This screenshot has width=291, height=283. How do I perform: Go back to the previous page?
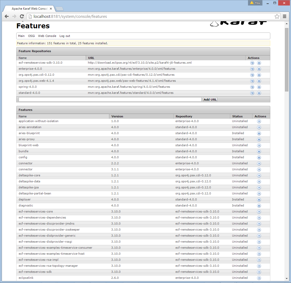pyautogui.click(x=7, y=16)
